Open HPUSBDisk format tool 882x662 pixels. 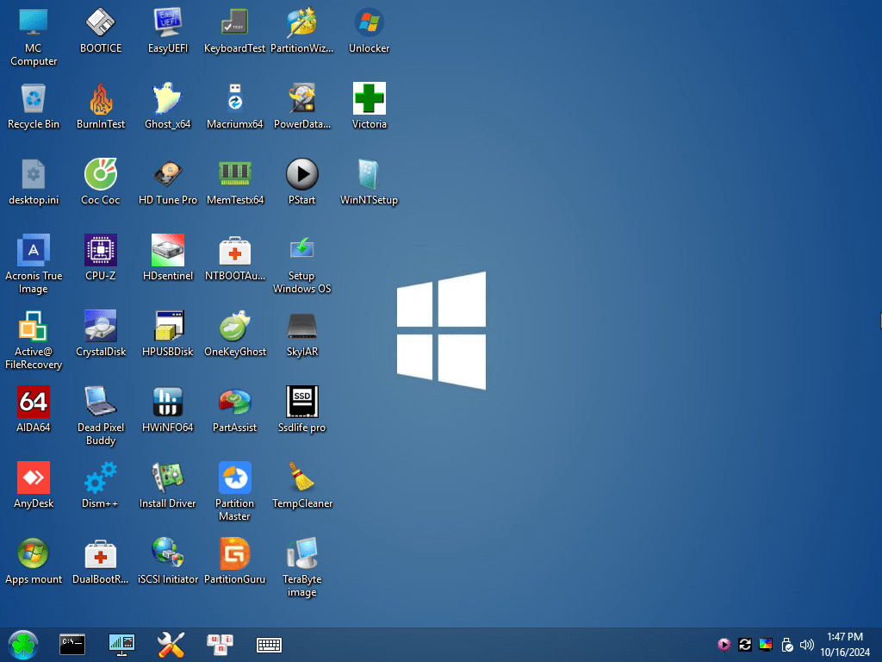coord(168,334)
